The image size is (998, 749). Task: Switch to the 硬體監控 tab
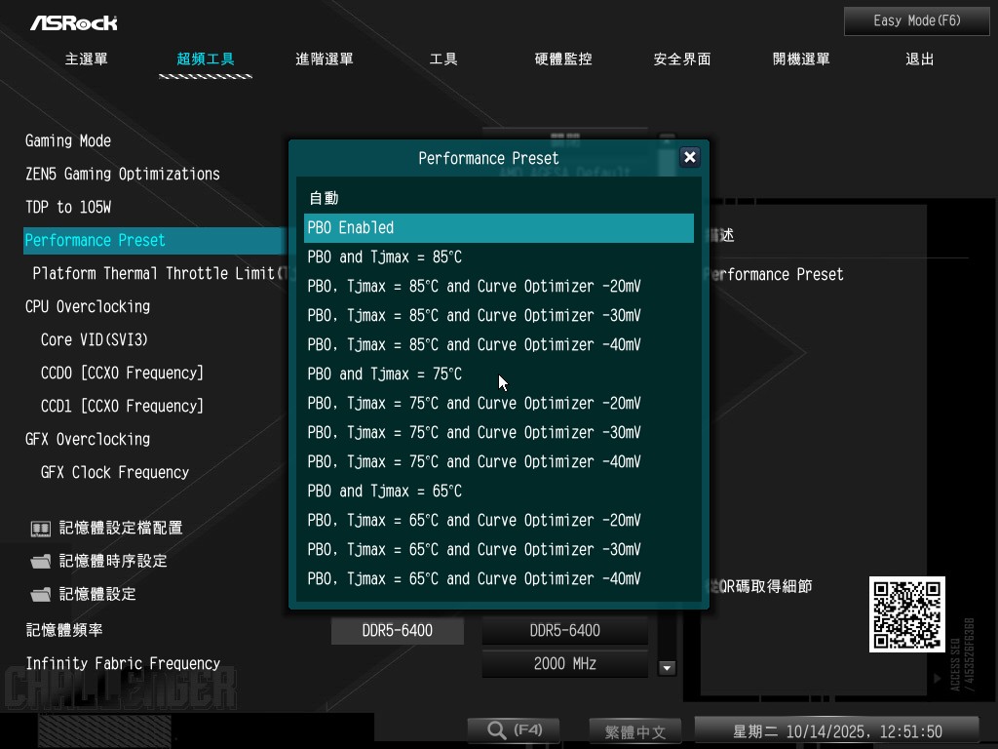point(563,59)
